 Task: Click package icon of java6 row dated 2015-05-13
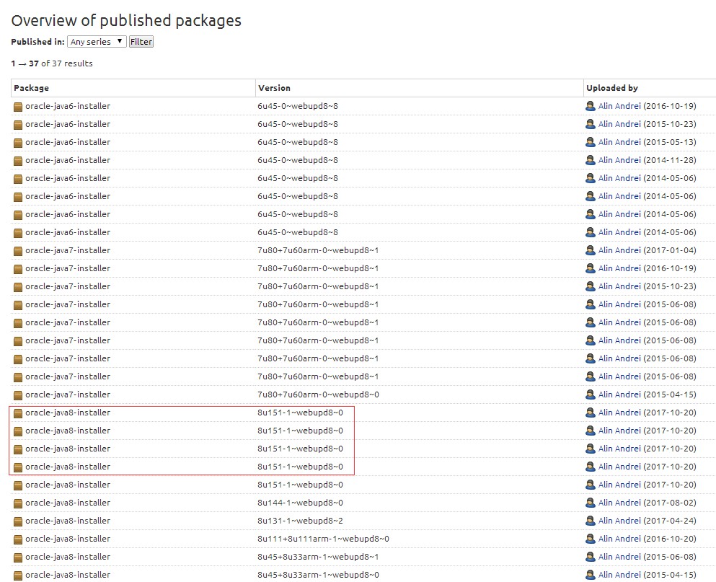pyautogui.click(x=18, y=143)
